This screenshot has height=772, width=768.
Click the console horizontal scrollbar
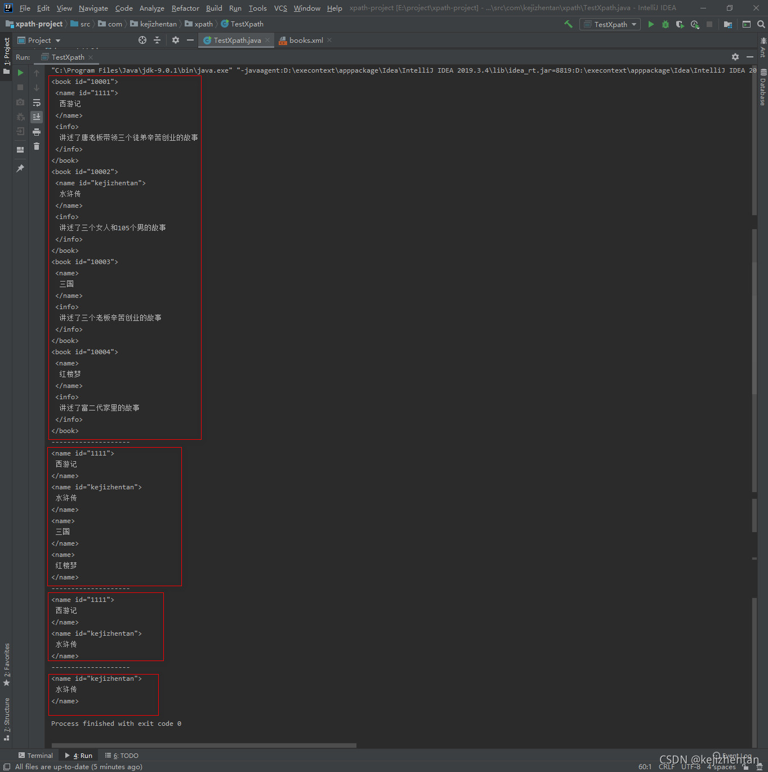[203, 746]
